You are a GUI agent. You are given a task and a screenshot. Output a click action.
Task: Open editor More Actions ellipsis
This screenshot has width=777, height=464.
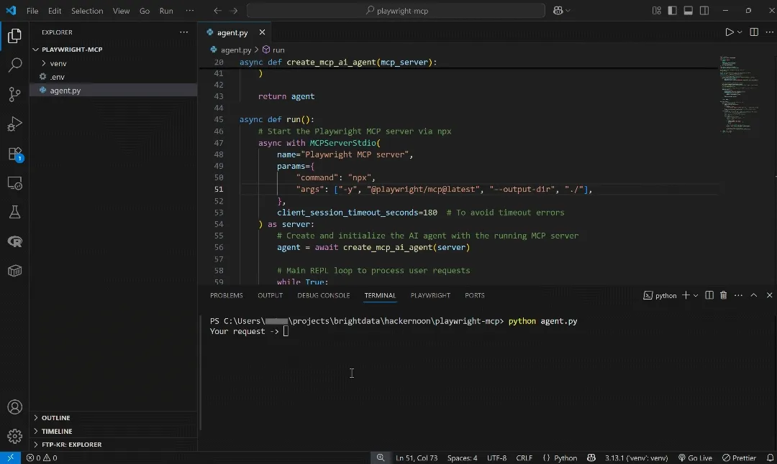tap(769, 32)
